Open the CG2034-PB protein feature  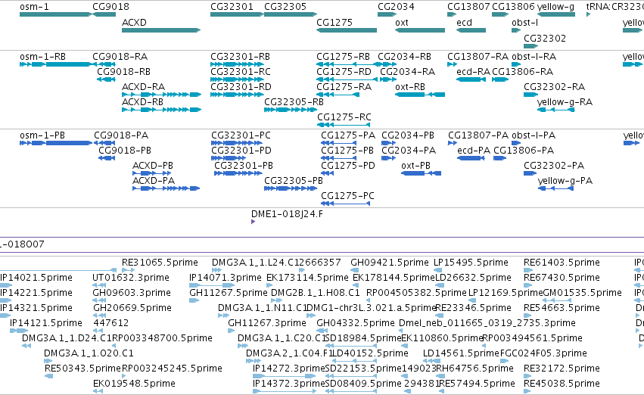[388, 143]
